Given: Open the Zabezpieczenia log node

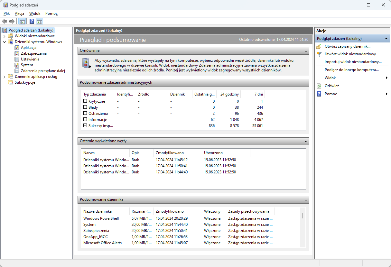Looking at the screenshot, I should coord(33,53).
